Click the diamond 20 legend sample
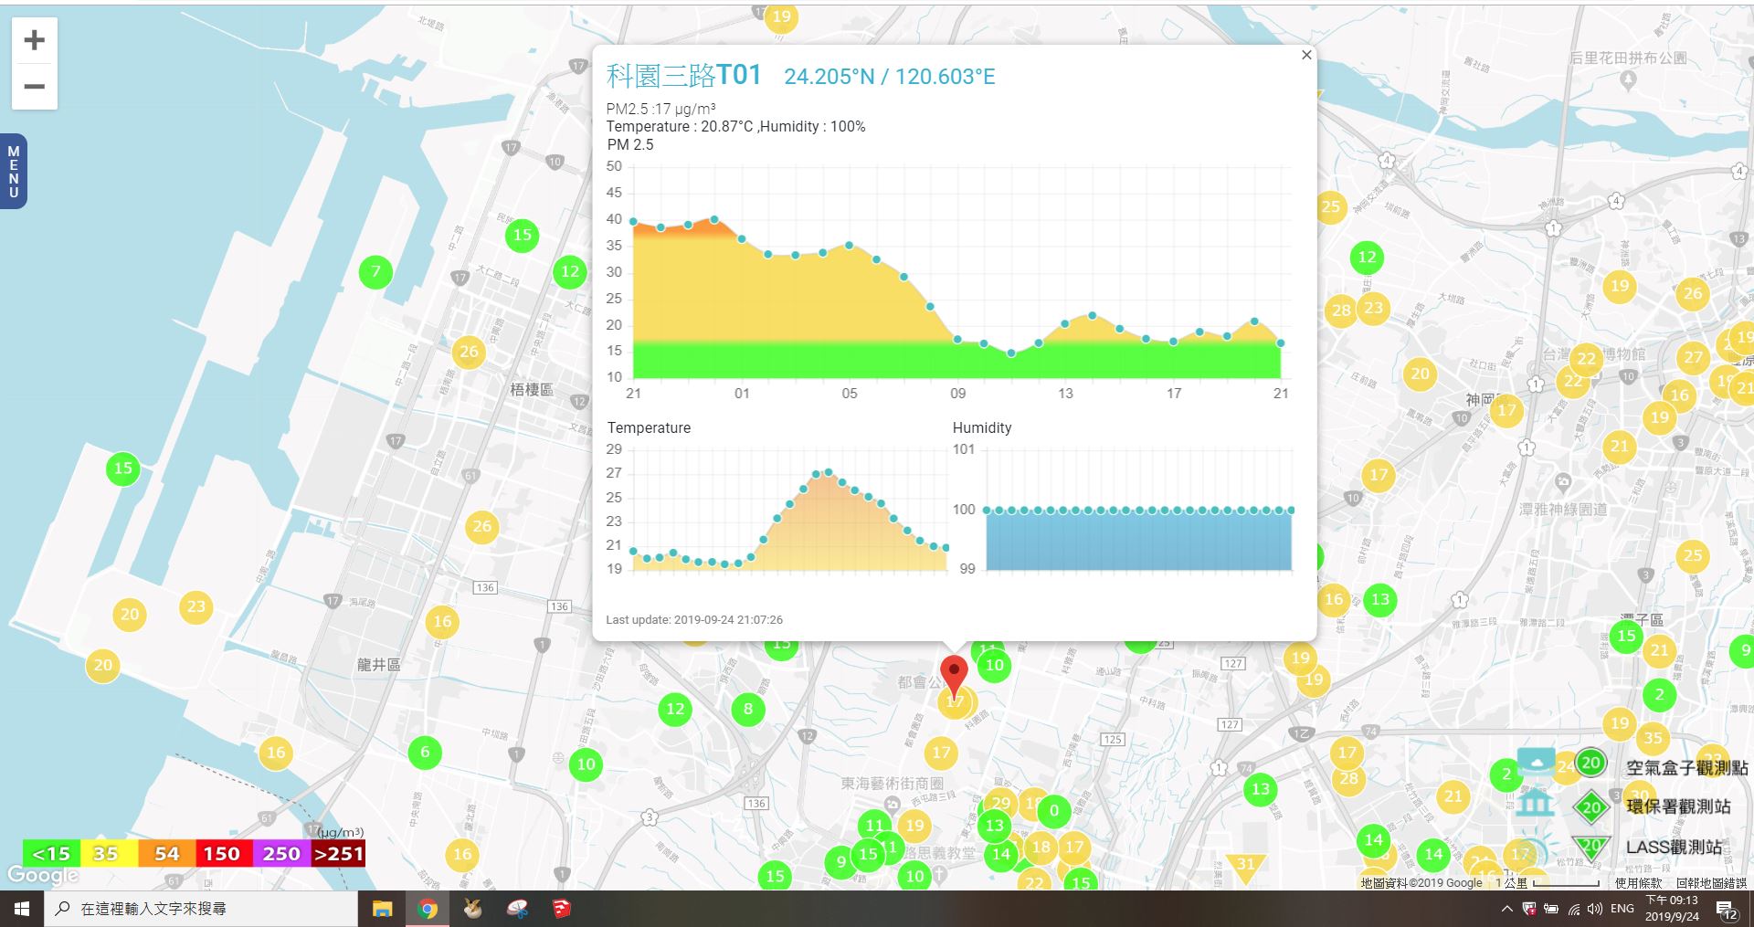This screenshot has height=927, width=1754. (1591, 807)
